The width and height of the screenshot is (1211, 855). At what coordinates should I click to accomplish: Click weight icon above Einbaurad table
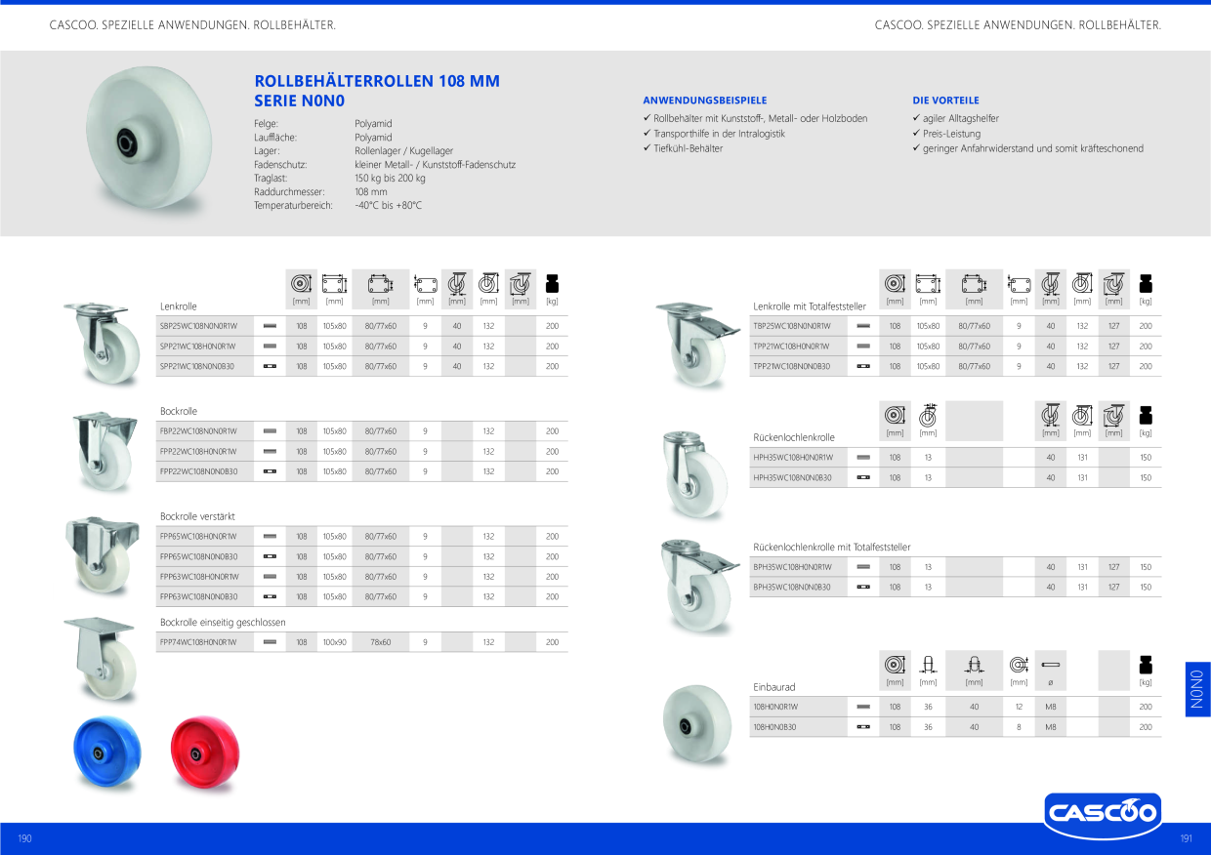(x=1146, y=665)
